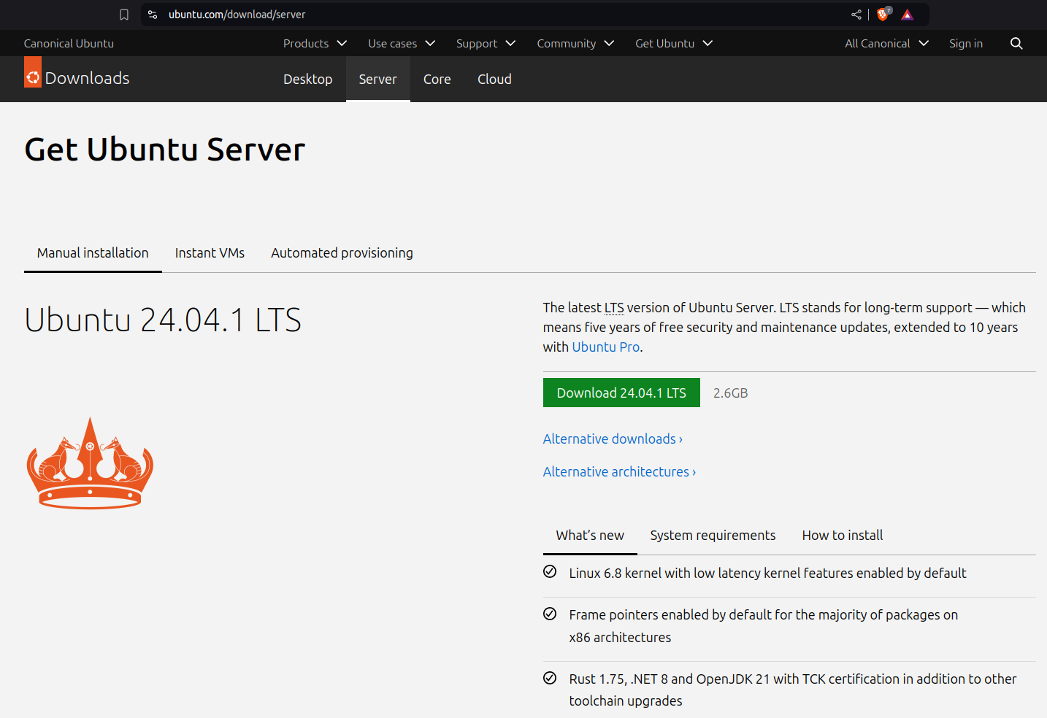The width and height of the screenshot is (1047, 718).
Task: Click the checkmark icon beside Linux 6.8 kernel
Action: click(550, 572)
